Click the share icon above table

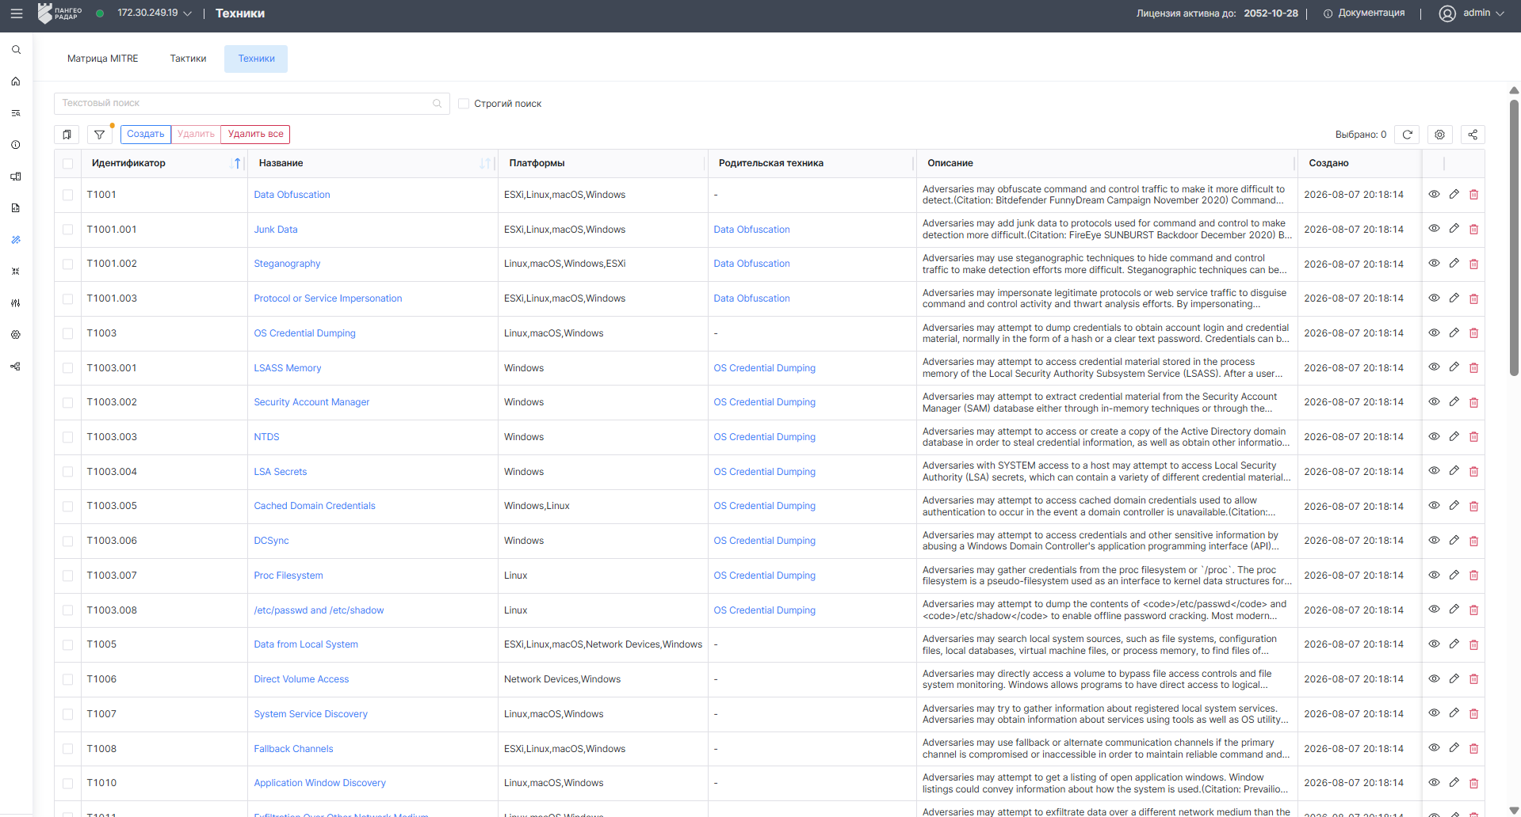click(x=1472, y=135)
